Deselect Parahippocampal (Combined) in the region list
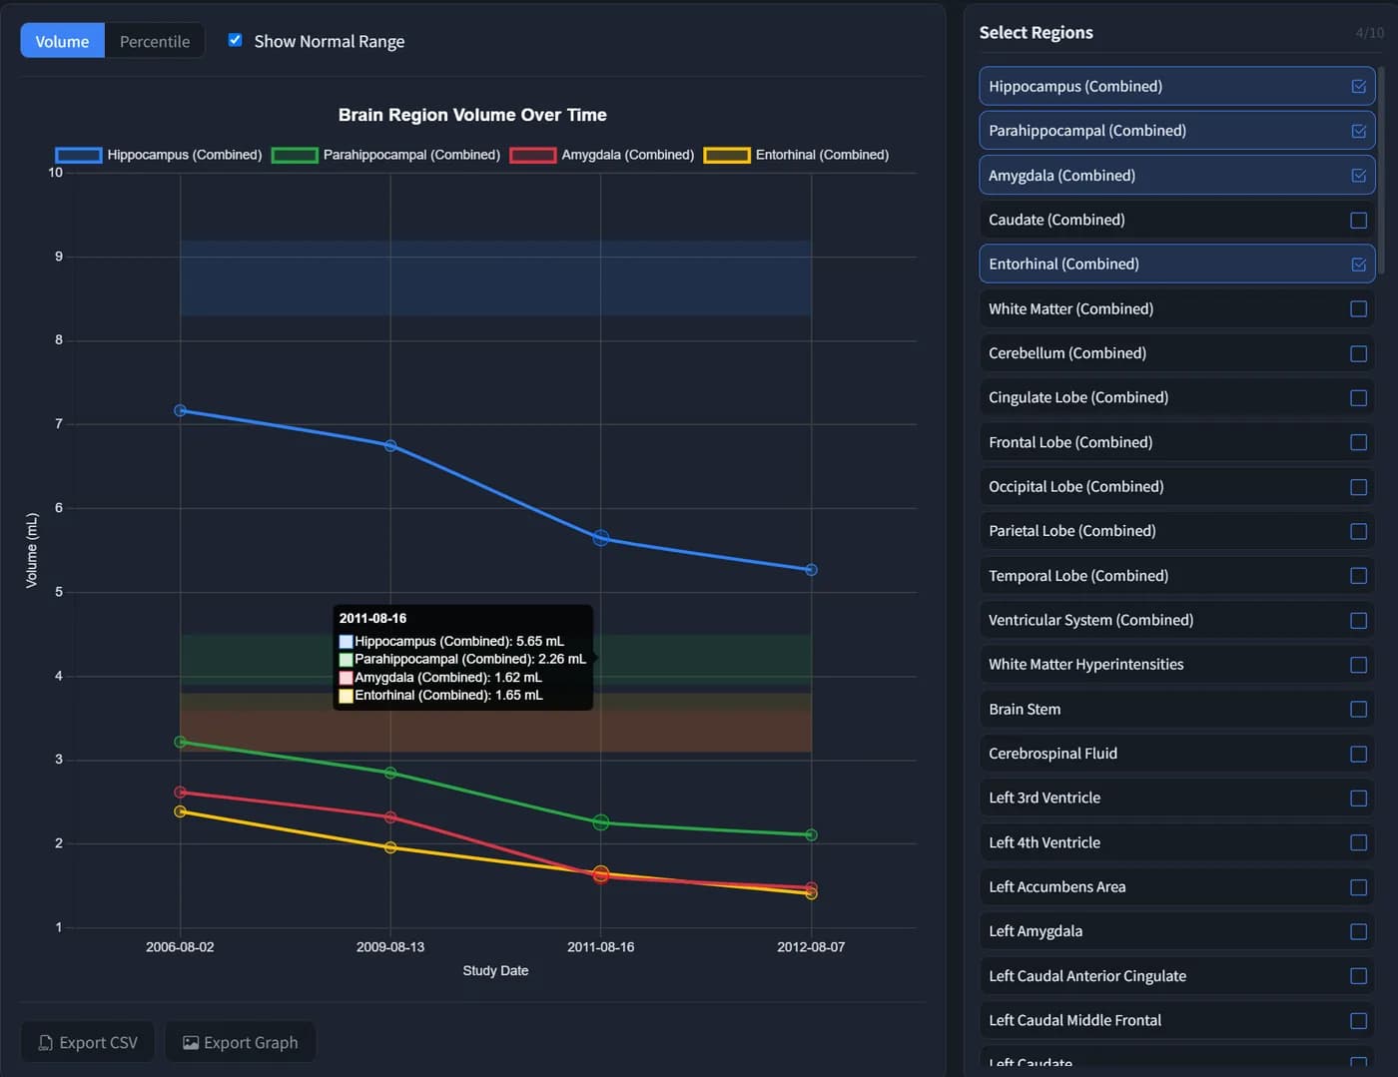This screenshot has height=1077, width=1398. (x=1177, y=131)
